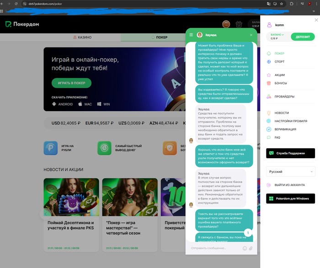
Task: Click the green Deposit button
Action: point(303,37)
